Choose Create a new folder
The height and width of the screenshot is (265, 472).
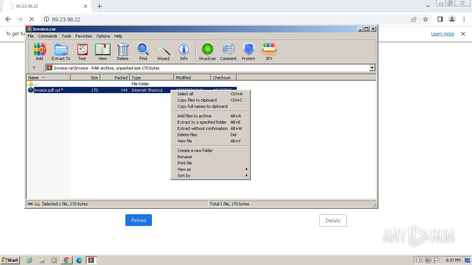[211, 151]
